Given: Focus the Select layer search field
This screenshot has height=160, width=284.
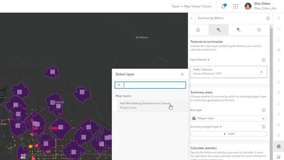Looking at the screenshot, I should point(150,85).
